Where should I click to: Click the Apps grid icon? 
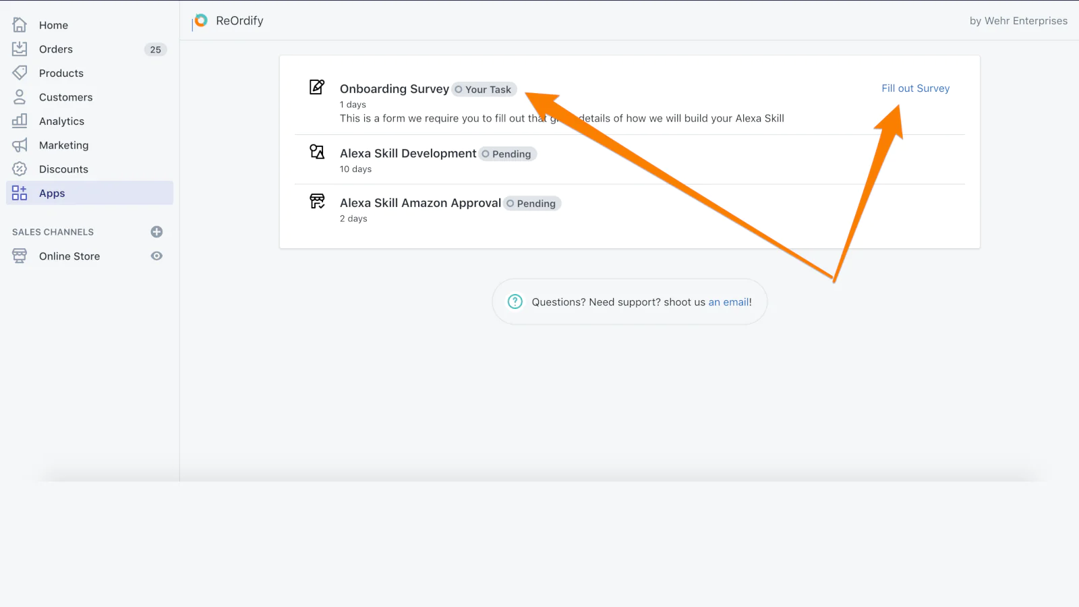(x=20, y=193)
